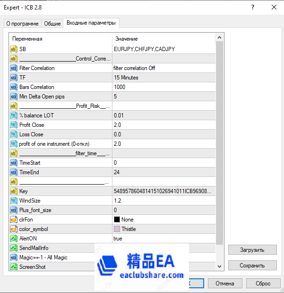This screenshot has width=284, height=293.
Task: Click the color icon beside color_symbol
Action: pos(13,229)
